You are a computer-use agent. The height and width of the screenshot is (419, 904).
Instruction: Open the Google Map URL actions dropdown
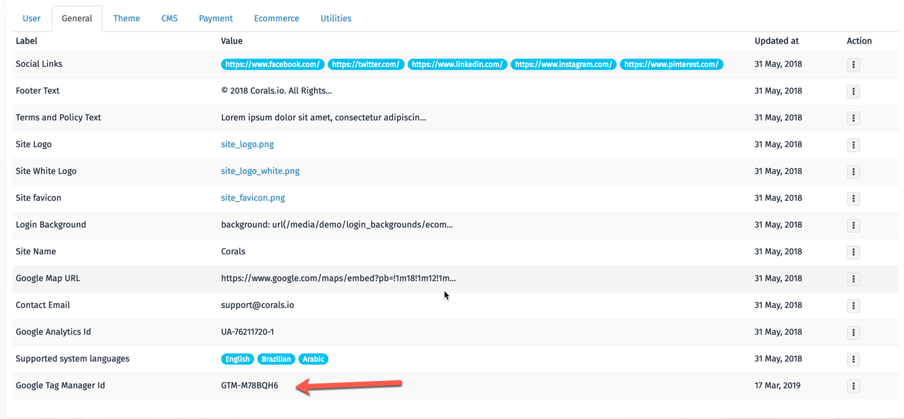pos(853,279)
